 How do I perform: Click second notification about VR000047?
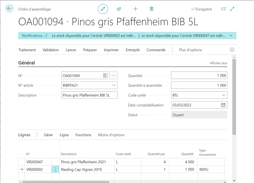point(183,36)
